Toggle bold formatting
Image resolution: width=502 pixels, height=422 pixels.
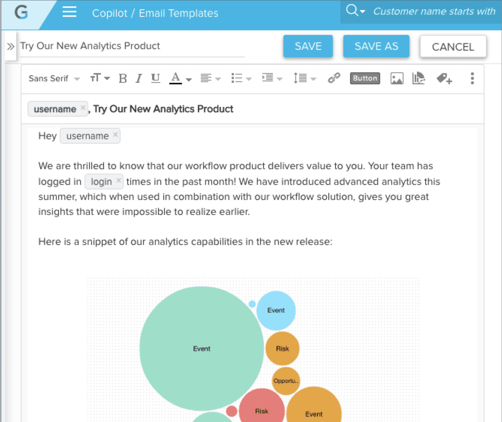pos(122,79)
